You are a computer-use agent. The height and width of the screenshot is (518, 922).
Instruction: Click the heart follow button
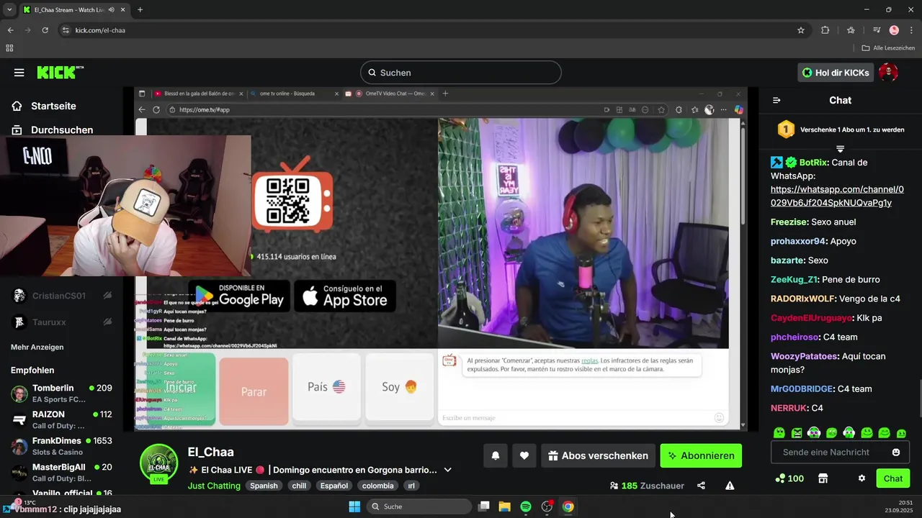(524, 455)
